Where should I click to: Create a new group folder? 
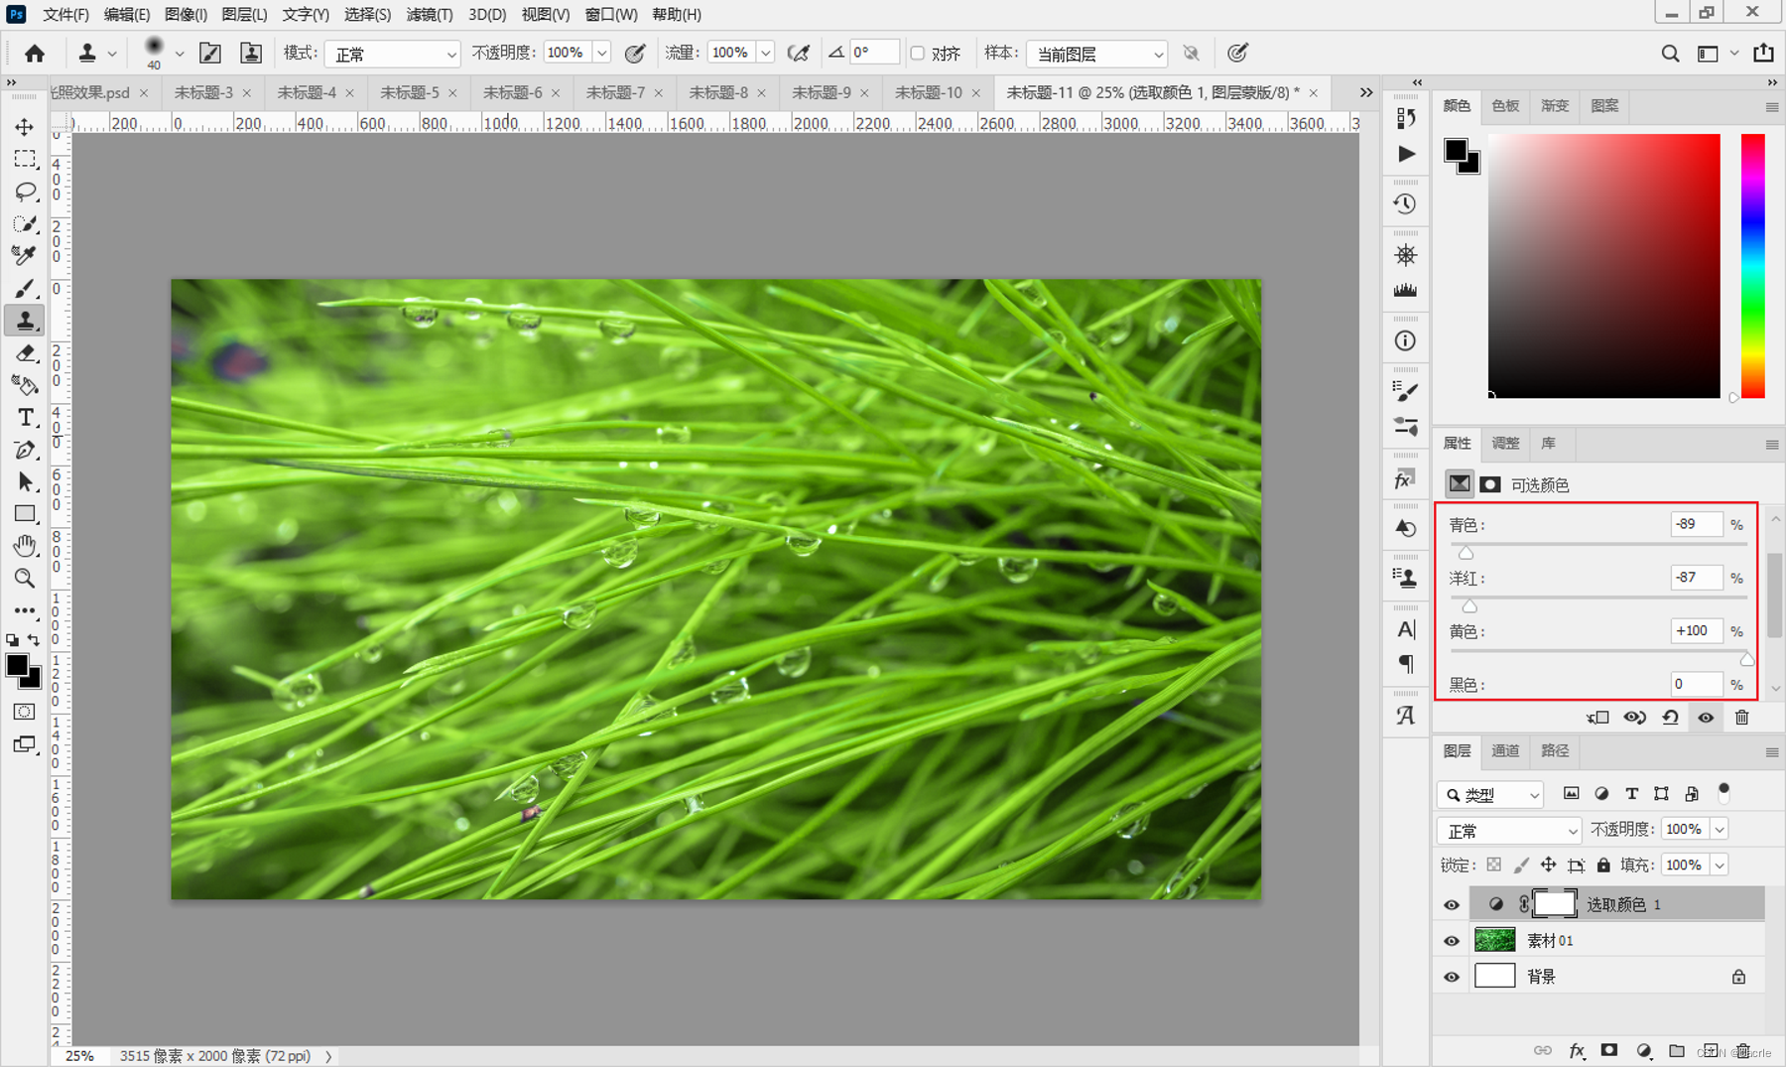pos(1677,1051)
